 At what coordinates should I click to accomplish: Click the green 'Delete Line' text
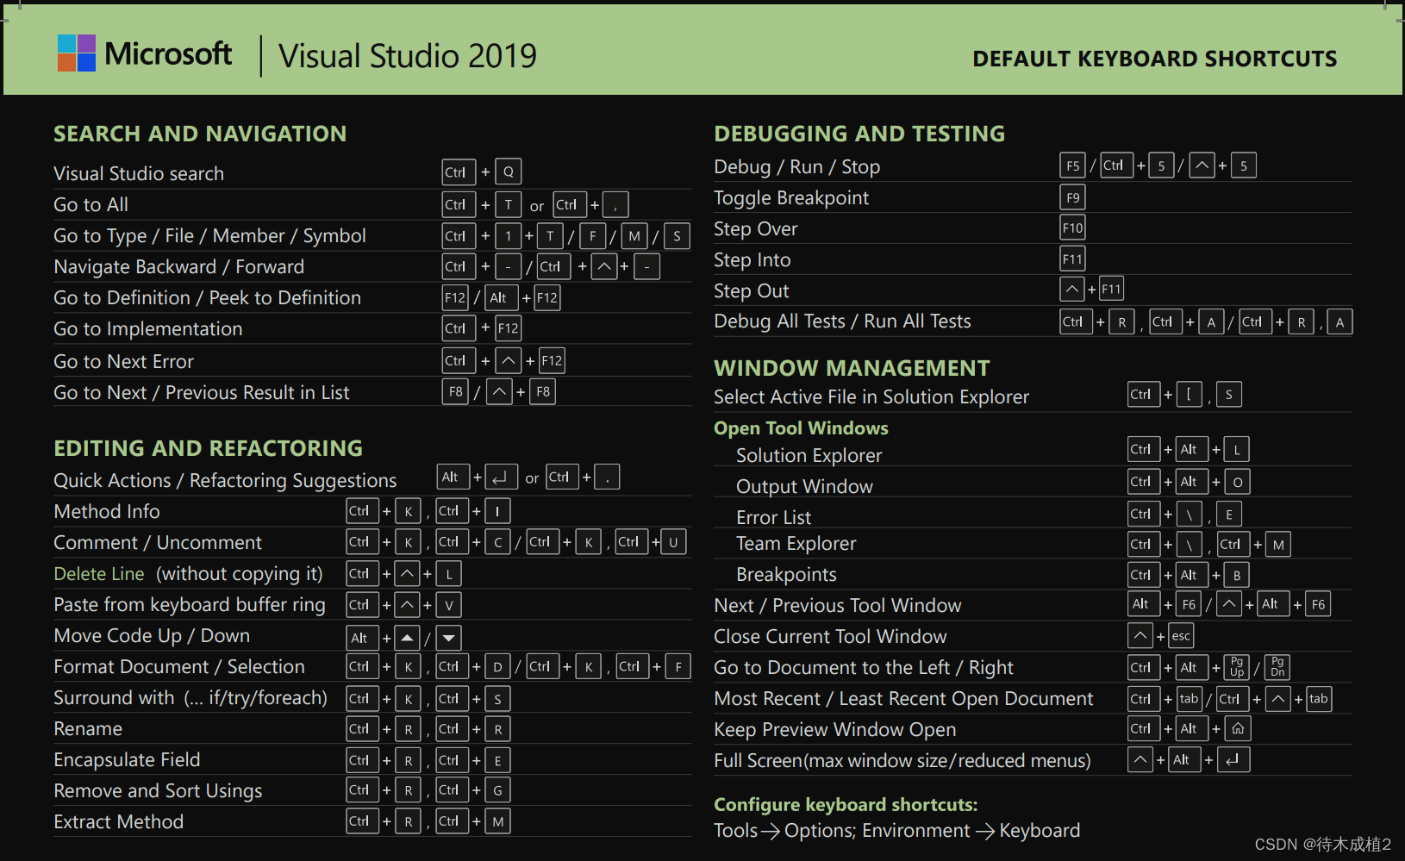click(98, 574)
